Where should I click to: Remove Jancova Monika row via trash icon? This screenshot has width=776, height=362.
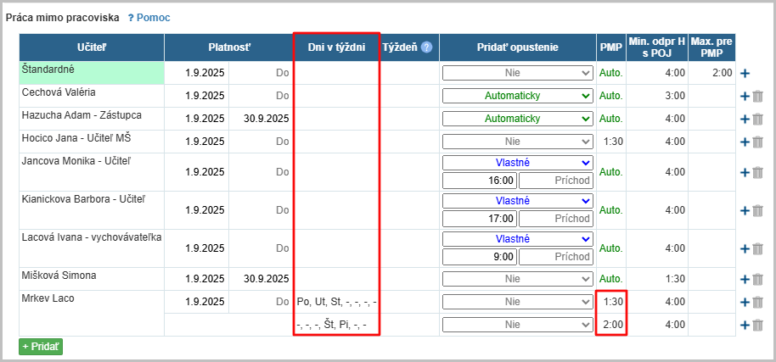758,172
